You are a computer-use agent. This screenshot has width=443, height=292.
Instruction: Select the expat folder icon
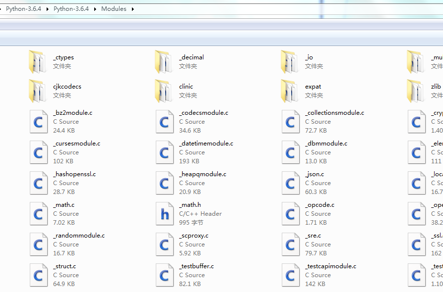click(289, 91)
